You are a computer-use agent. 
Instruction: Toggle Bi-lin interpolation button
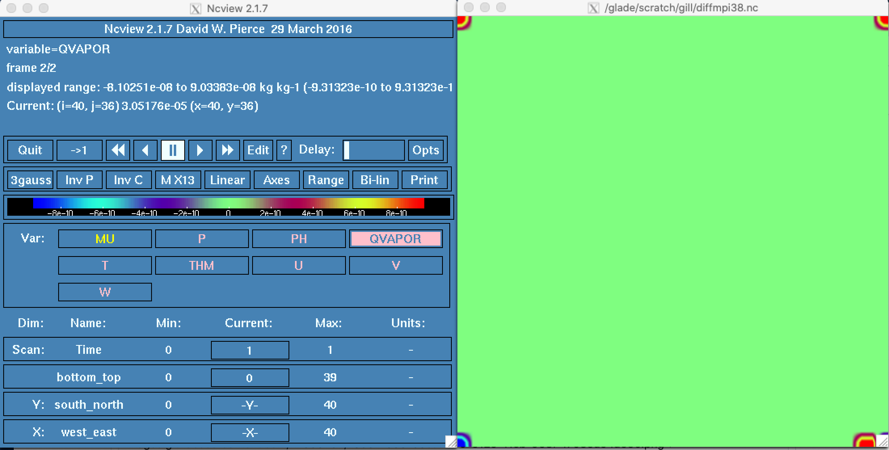tap(375, 180)
